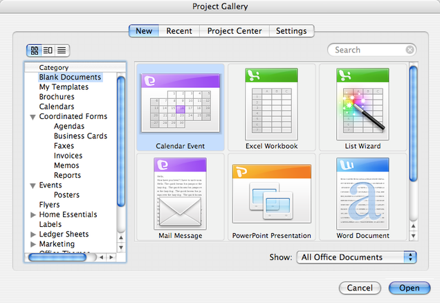440x303 pixels.
Task: Click template gallery scroll up arrow
Action: coord(413,226)
